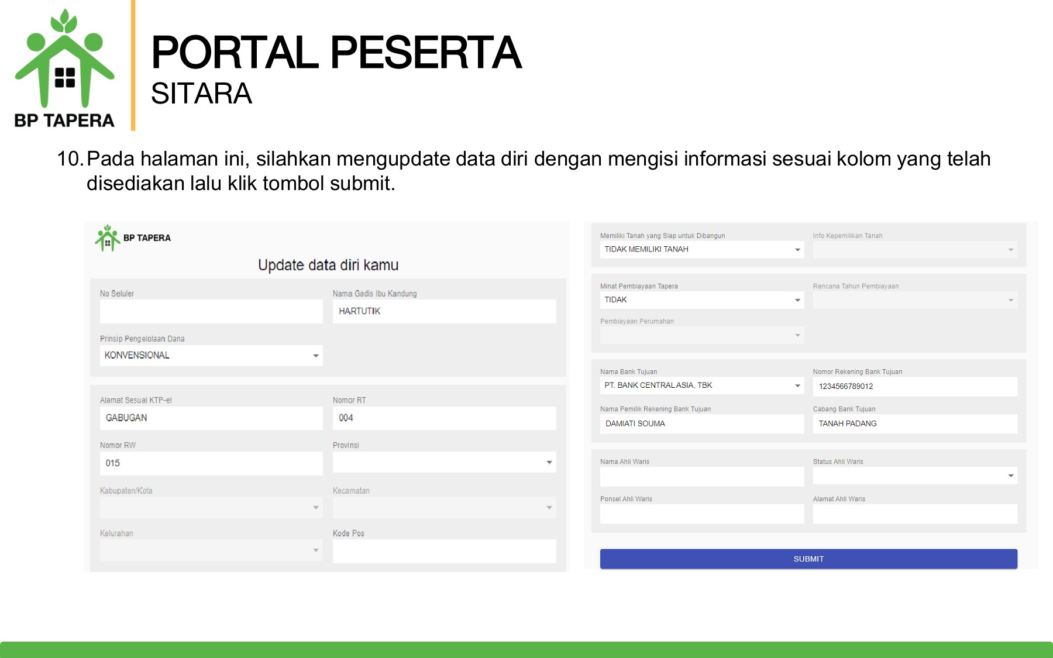The height and width of the screenshot is (658, 1053).
Task: Click the SUBMIT button
Action: (807, 559)
